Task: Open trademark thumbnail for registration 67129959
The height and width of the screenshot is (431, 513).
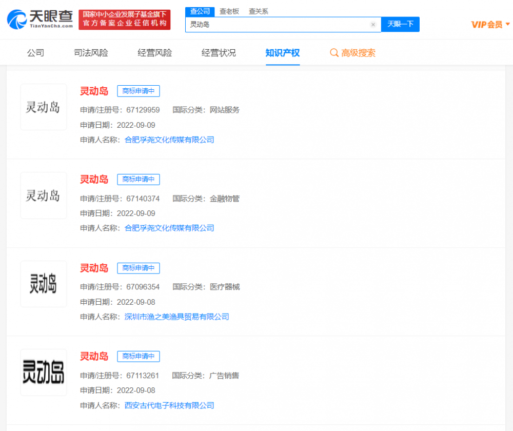Action: coord(44,107)
